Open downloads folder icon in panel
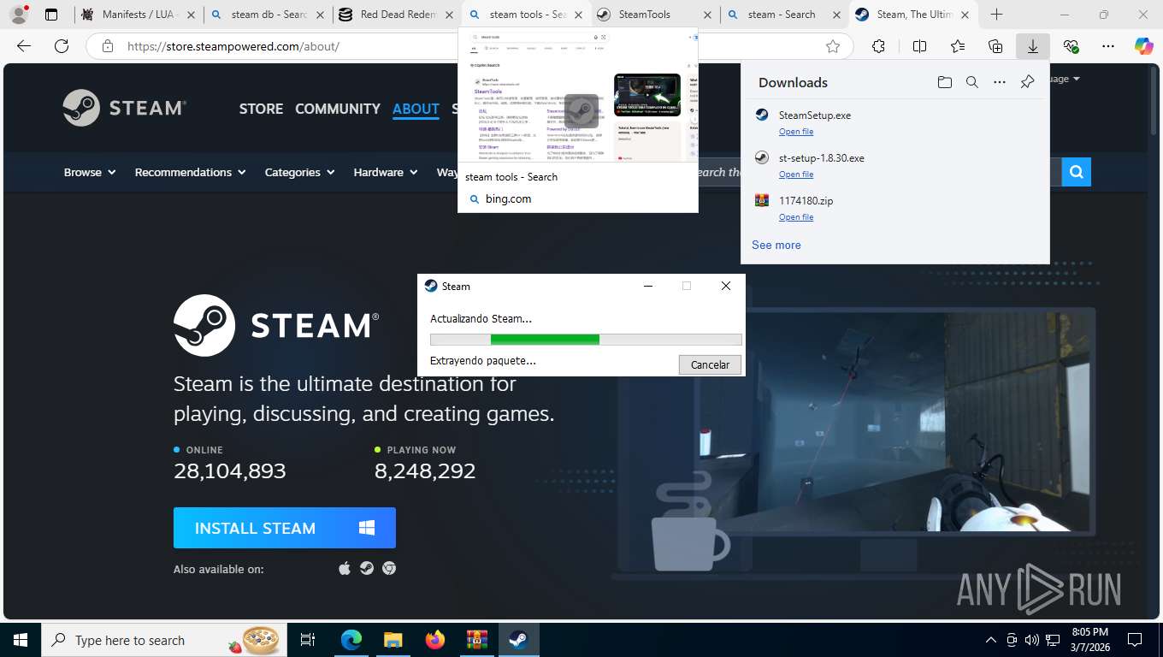Image resolution: width=1163 pixels, height=657 pixels. coord(944,82)
